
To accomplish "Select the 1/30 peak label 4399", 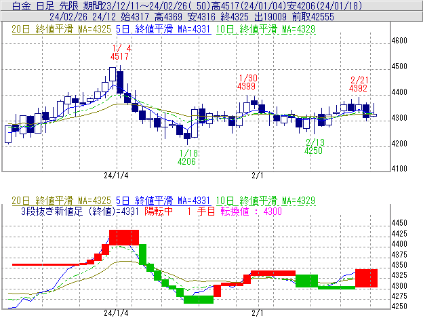I will pos(246,87).
